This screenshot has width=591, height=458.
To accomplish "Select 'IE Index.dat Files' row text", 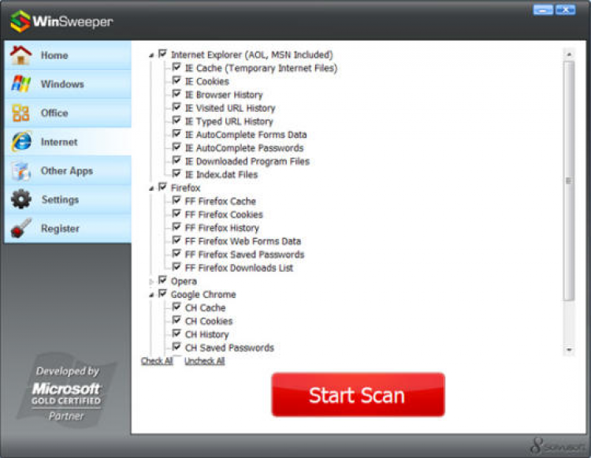I will click(x=221, y=175).
